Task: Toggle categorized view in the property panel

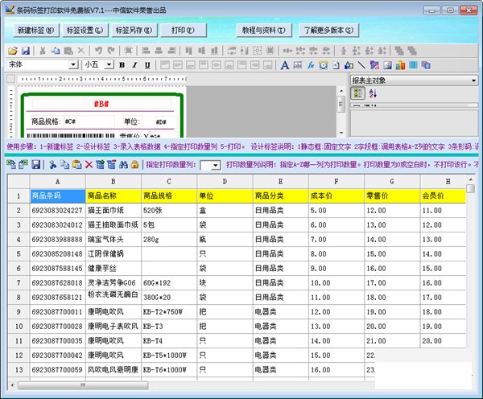Action: point(358,94)
